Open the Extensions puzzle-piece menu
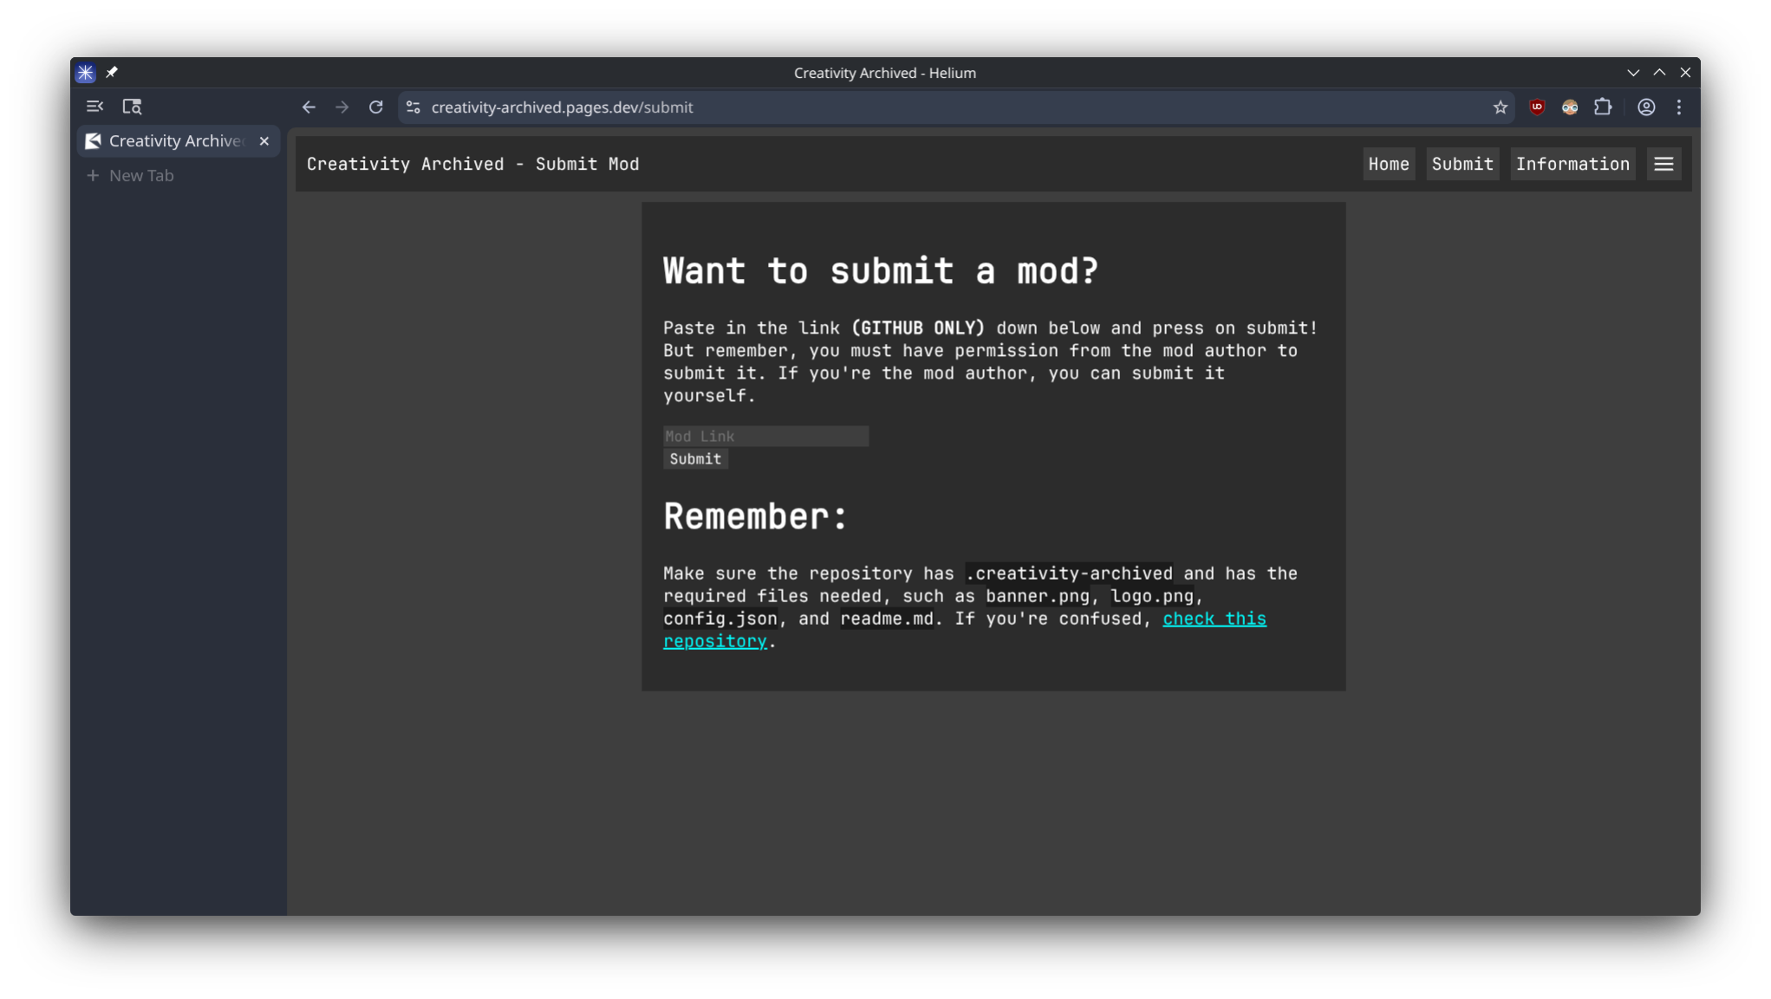Image resolution: width=1771 pixels, height=999 pixels. pyautogui.click(x=1603, y=107)
